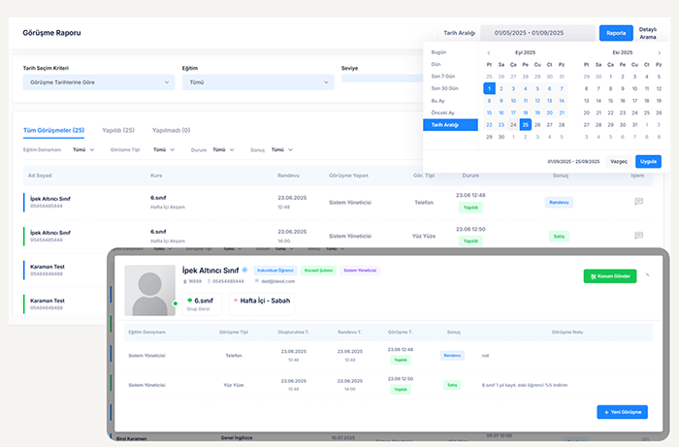Expand Eğitim Danışmanı filter dropdown

(82, 150)
